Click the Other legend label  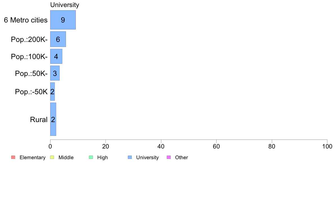(182, 157)
